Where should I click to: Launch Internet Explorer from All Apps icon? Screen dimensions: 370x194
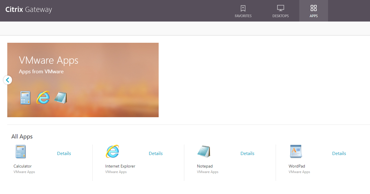(x=112, y=152)
